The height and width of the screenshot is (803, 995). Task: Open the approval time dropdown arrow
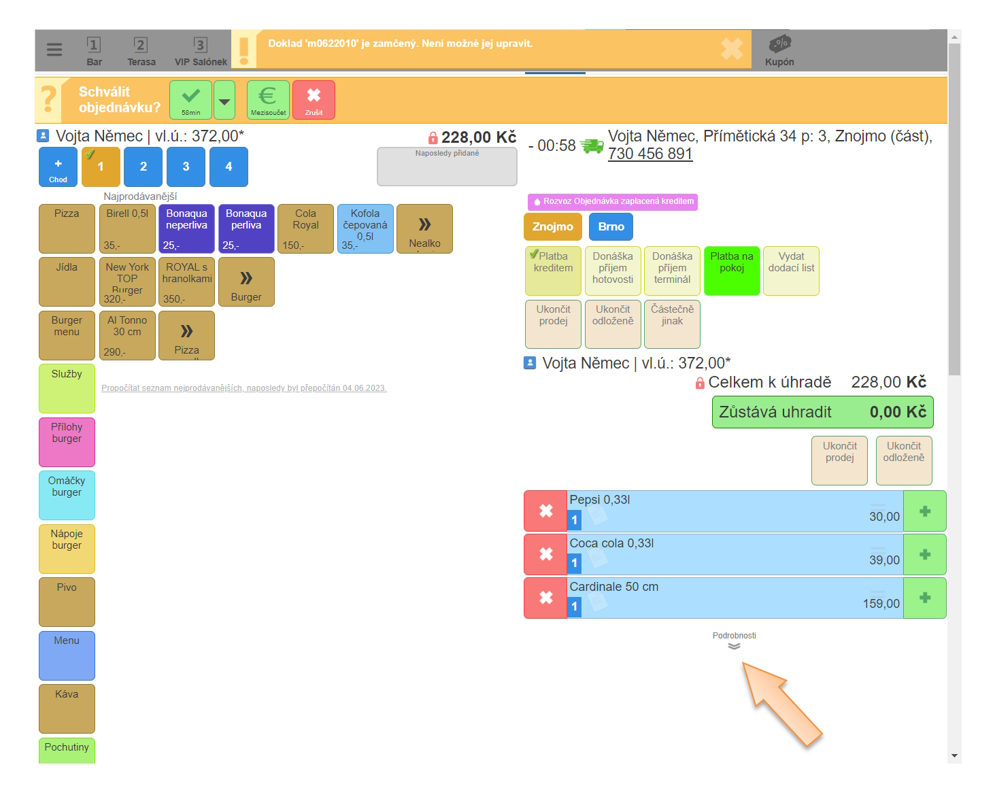point(224,101)
